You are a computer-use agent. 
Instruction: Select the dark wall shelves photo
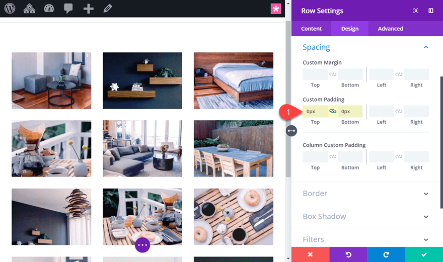coord(142,80)
